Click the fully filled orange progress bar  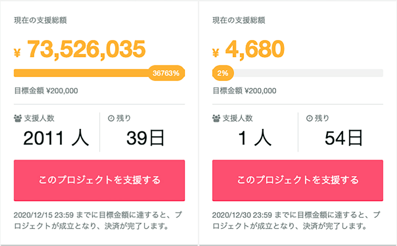pos(83,73)
